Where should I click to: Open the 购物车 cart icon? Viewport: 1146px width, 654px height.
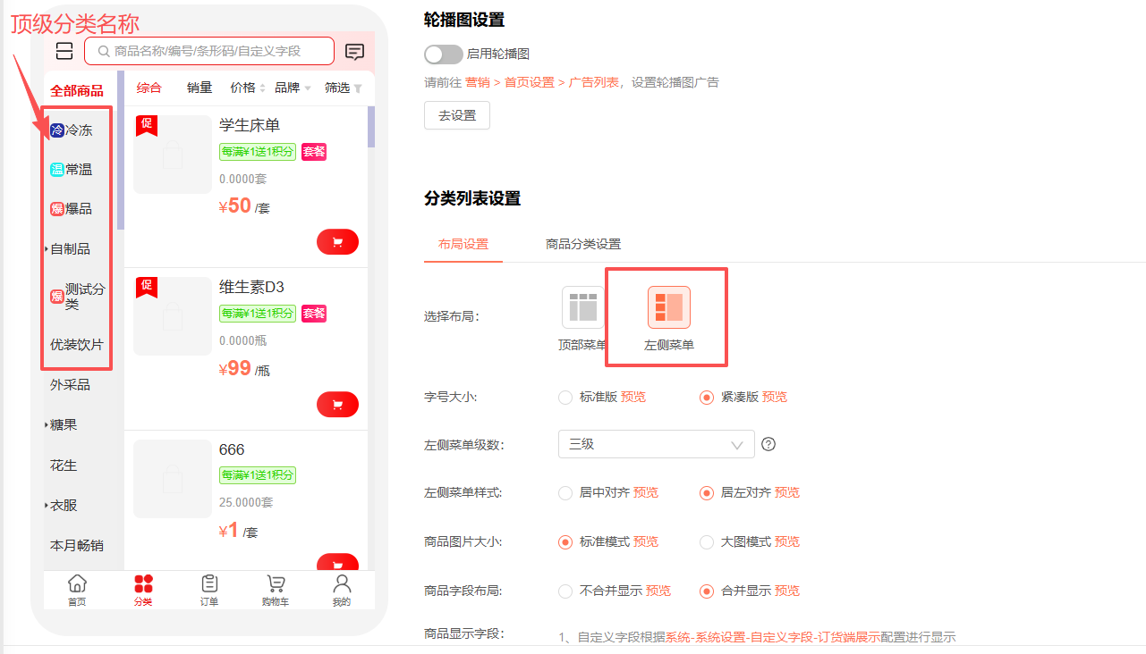coord(276,583)
